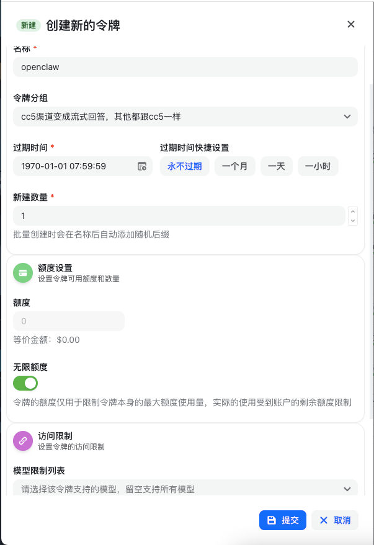Screen dimensions: 374x545
Task: Click the name field containing openclaw
Action: pyautogui.click(x=185, y=67)
